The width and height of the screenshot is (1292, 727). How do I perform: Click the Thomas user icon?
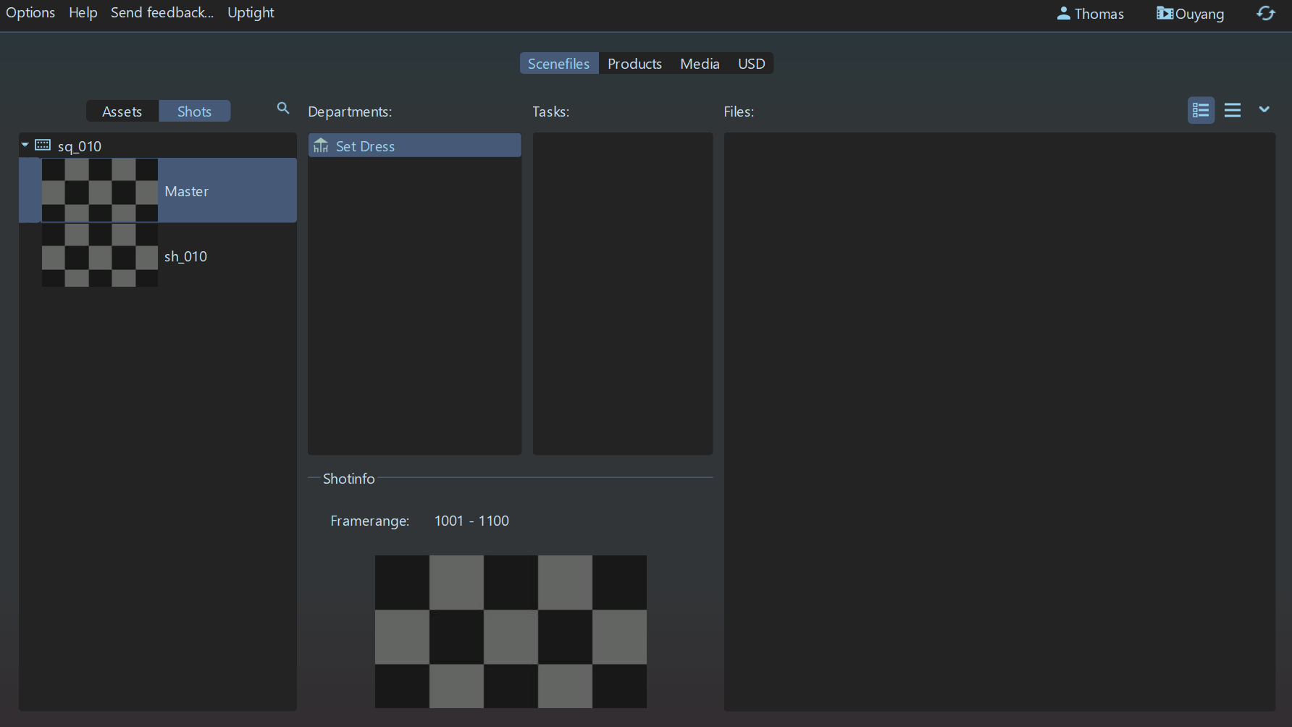point(1063,14)
